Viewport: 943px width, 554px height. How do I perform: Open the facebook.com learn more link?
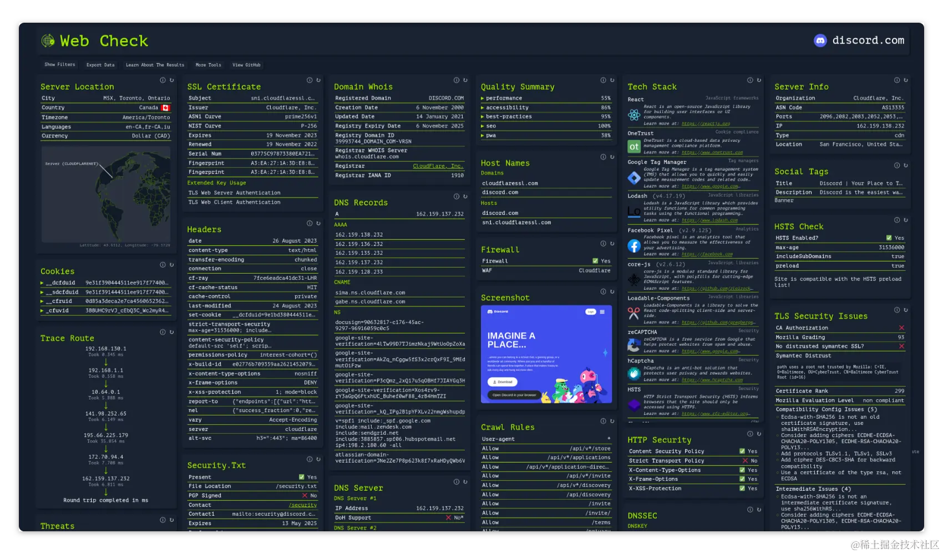click(707, 254)
